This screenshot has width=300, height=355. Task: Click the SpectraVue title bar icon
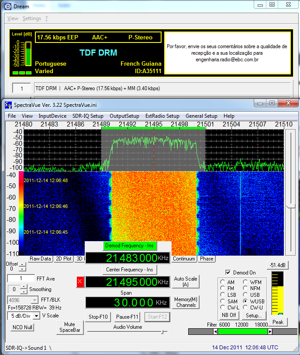coord(8,105)
